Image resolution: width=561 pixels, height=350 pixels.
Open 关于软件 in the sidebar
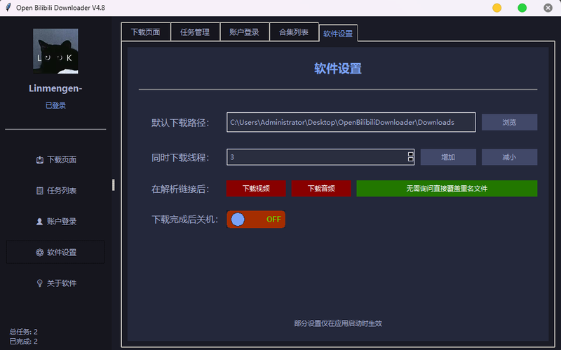click(x=56, y=283)
